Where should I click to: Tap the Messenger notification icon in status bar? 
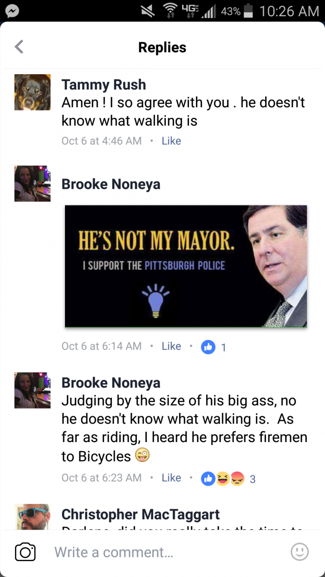[12, 11]
